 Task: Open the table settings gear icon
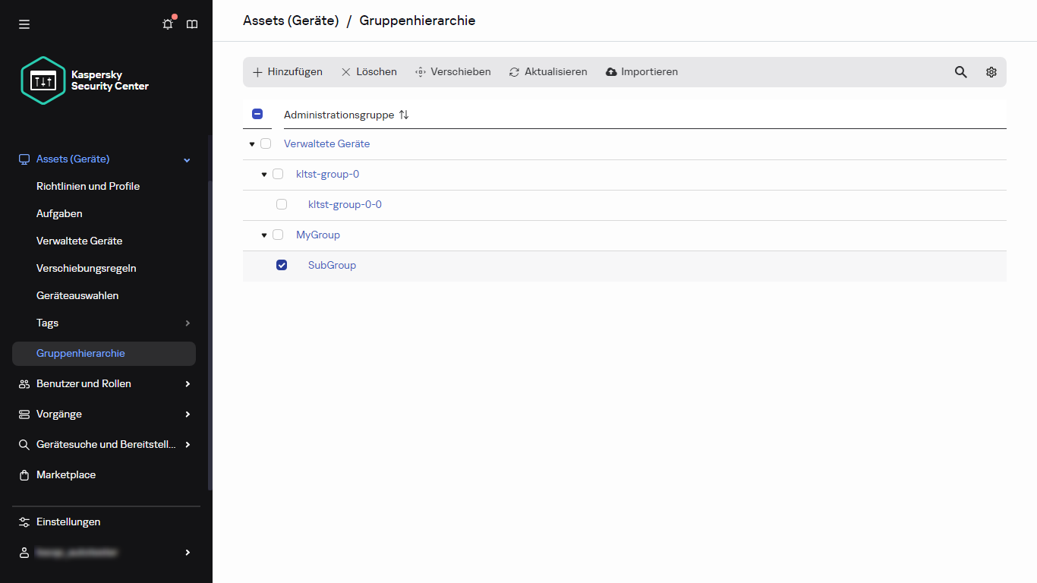point(991,71)
